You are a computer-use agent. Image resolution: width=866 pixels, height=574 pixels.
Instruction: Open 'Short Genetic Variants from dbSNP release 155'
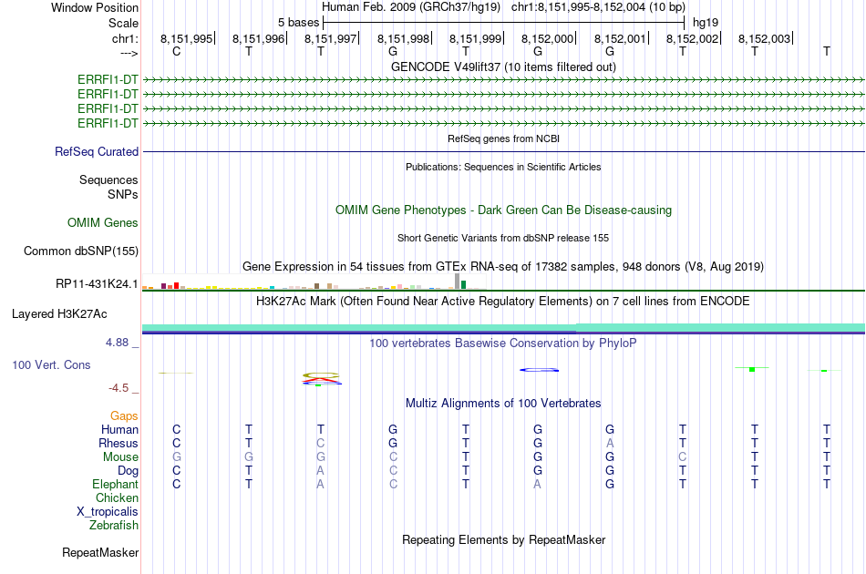click(503, 238)
